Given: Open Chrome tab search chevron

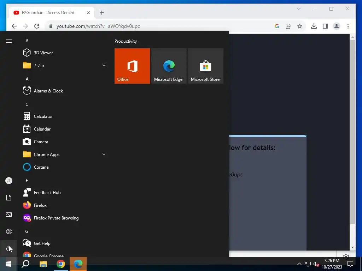Looking at the screenshot, I should (x=299, y=9).
